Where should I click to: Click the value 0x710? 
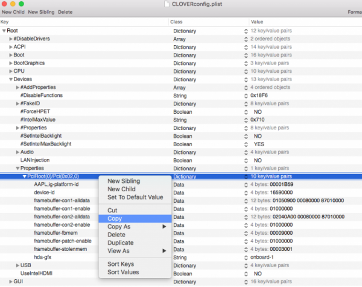(258, 120)
